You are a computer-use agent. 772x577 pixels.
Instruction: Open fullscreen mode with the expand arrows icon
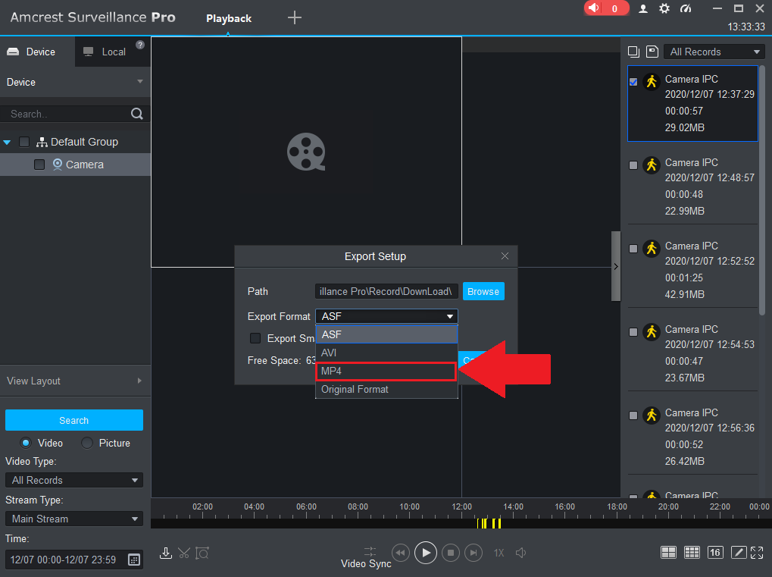click(x=757, y=553)
